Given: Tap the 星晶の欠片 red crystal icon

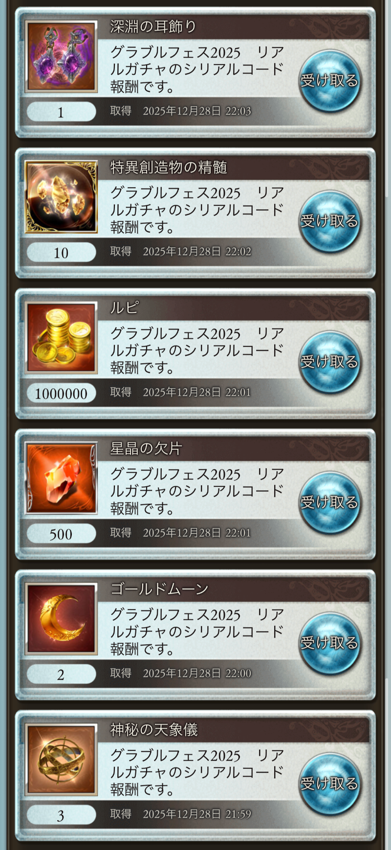Looking at the screenshot, I should click(x=61, y=479).
